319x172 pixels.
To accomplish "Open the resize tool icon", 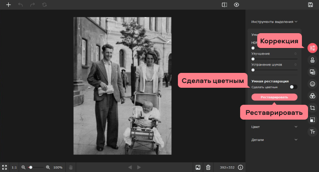I will click(x=312, y=120).
